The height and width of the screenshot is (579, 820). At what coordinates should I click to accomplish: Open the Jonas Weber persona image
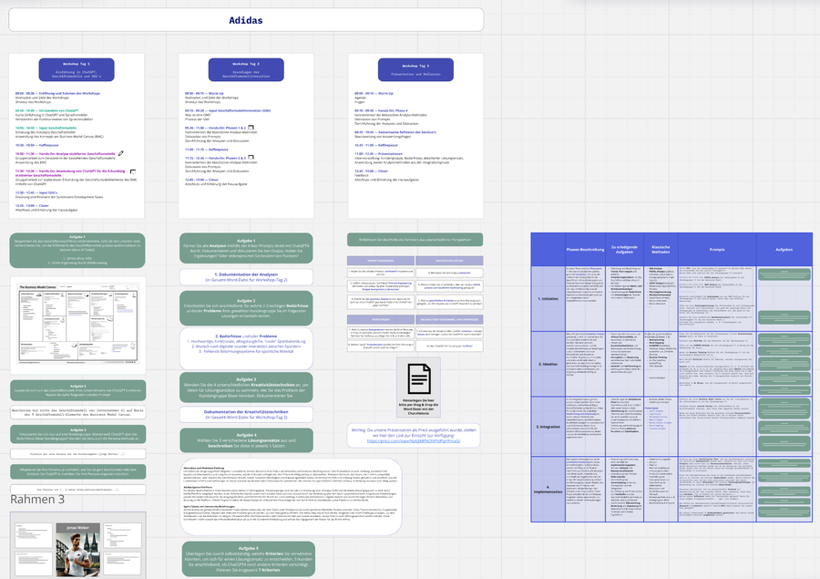tap(78, 549)
